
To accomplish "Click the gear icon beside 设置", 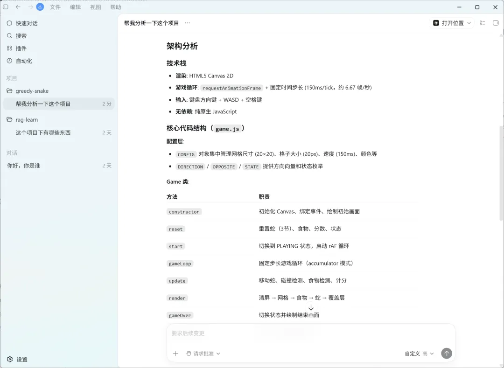I will click(x=10, y=359).
